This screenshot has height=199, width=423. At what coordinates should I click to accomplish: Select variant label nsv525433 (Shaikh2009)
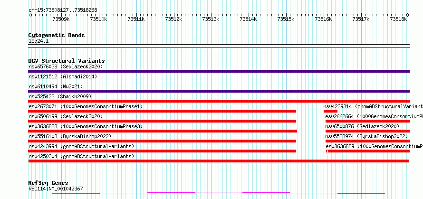tap(60, 96)
